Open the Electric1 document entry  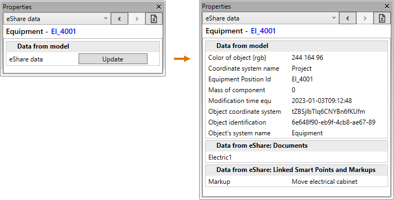(x=220, y=157)
